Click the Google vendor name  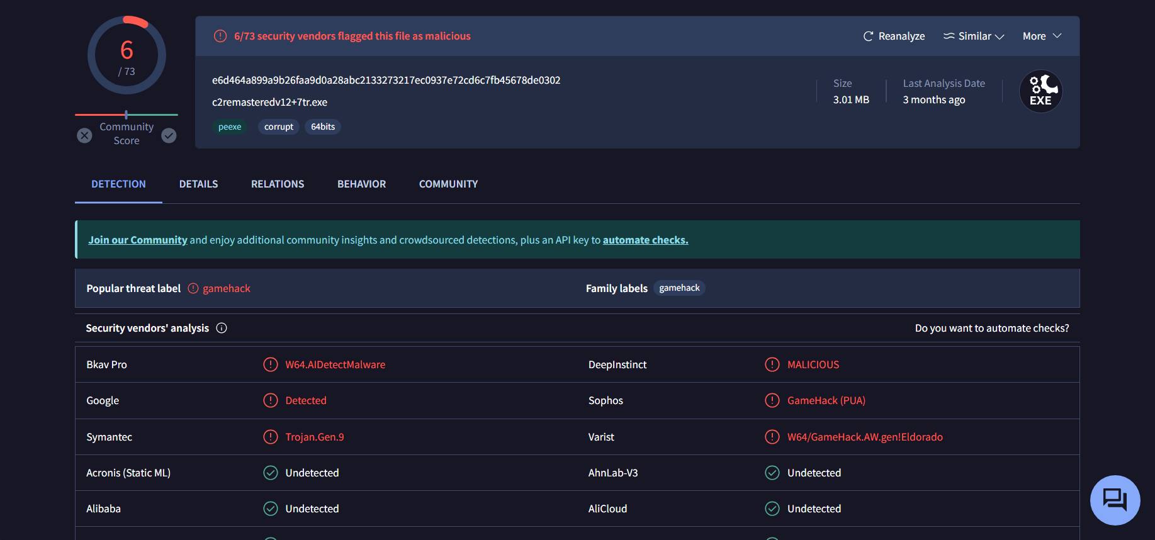103,401
